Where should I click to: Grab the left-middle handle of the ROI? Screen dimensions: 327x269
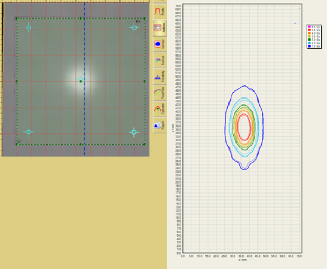[x=17, y=81]
